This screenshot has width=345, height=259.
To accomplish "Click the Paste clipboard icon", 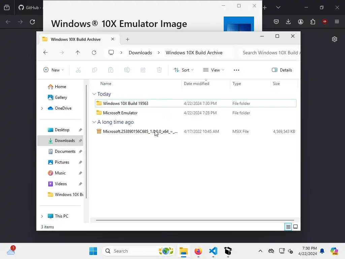I will 111,70.
